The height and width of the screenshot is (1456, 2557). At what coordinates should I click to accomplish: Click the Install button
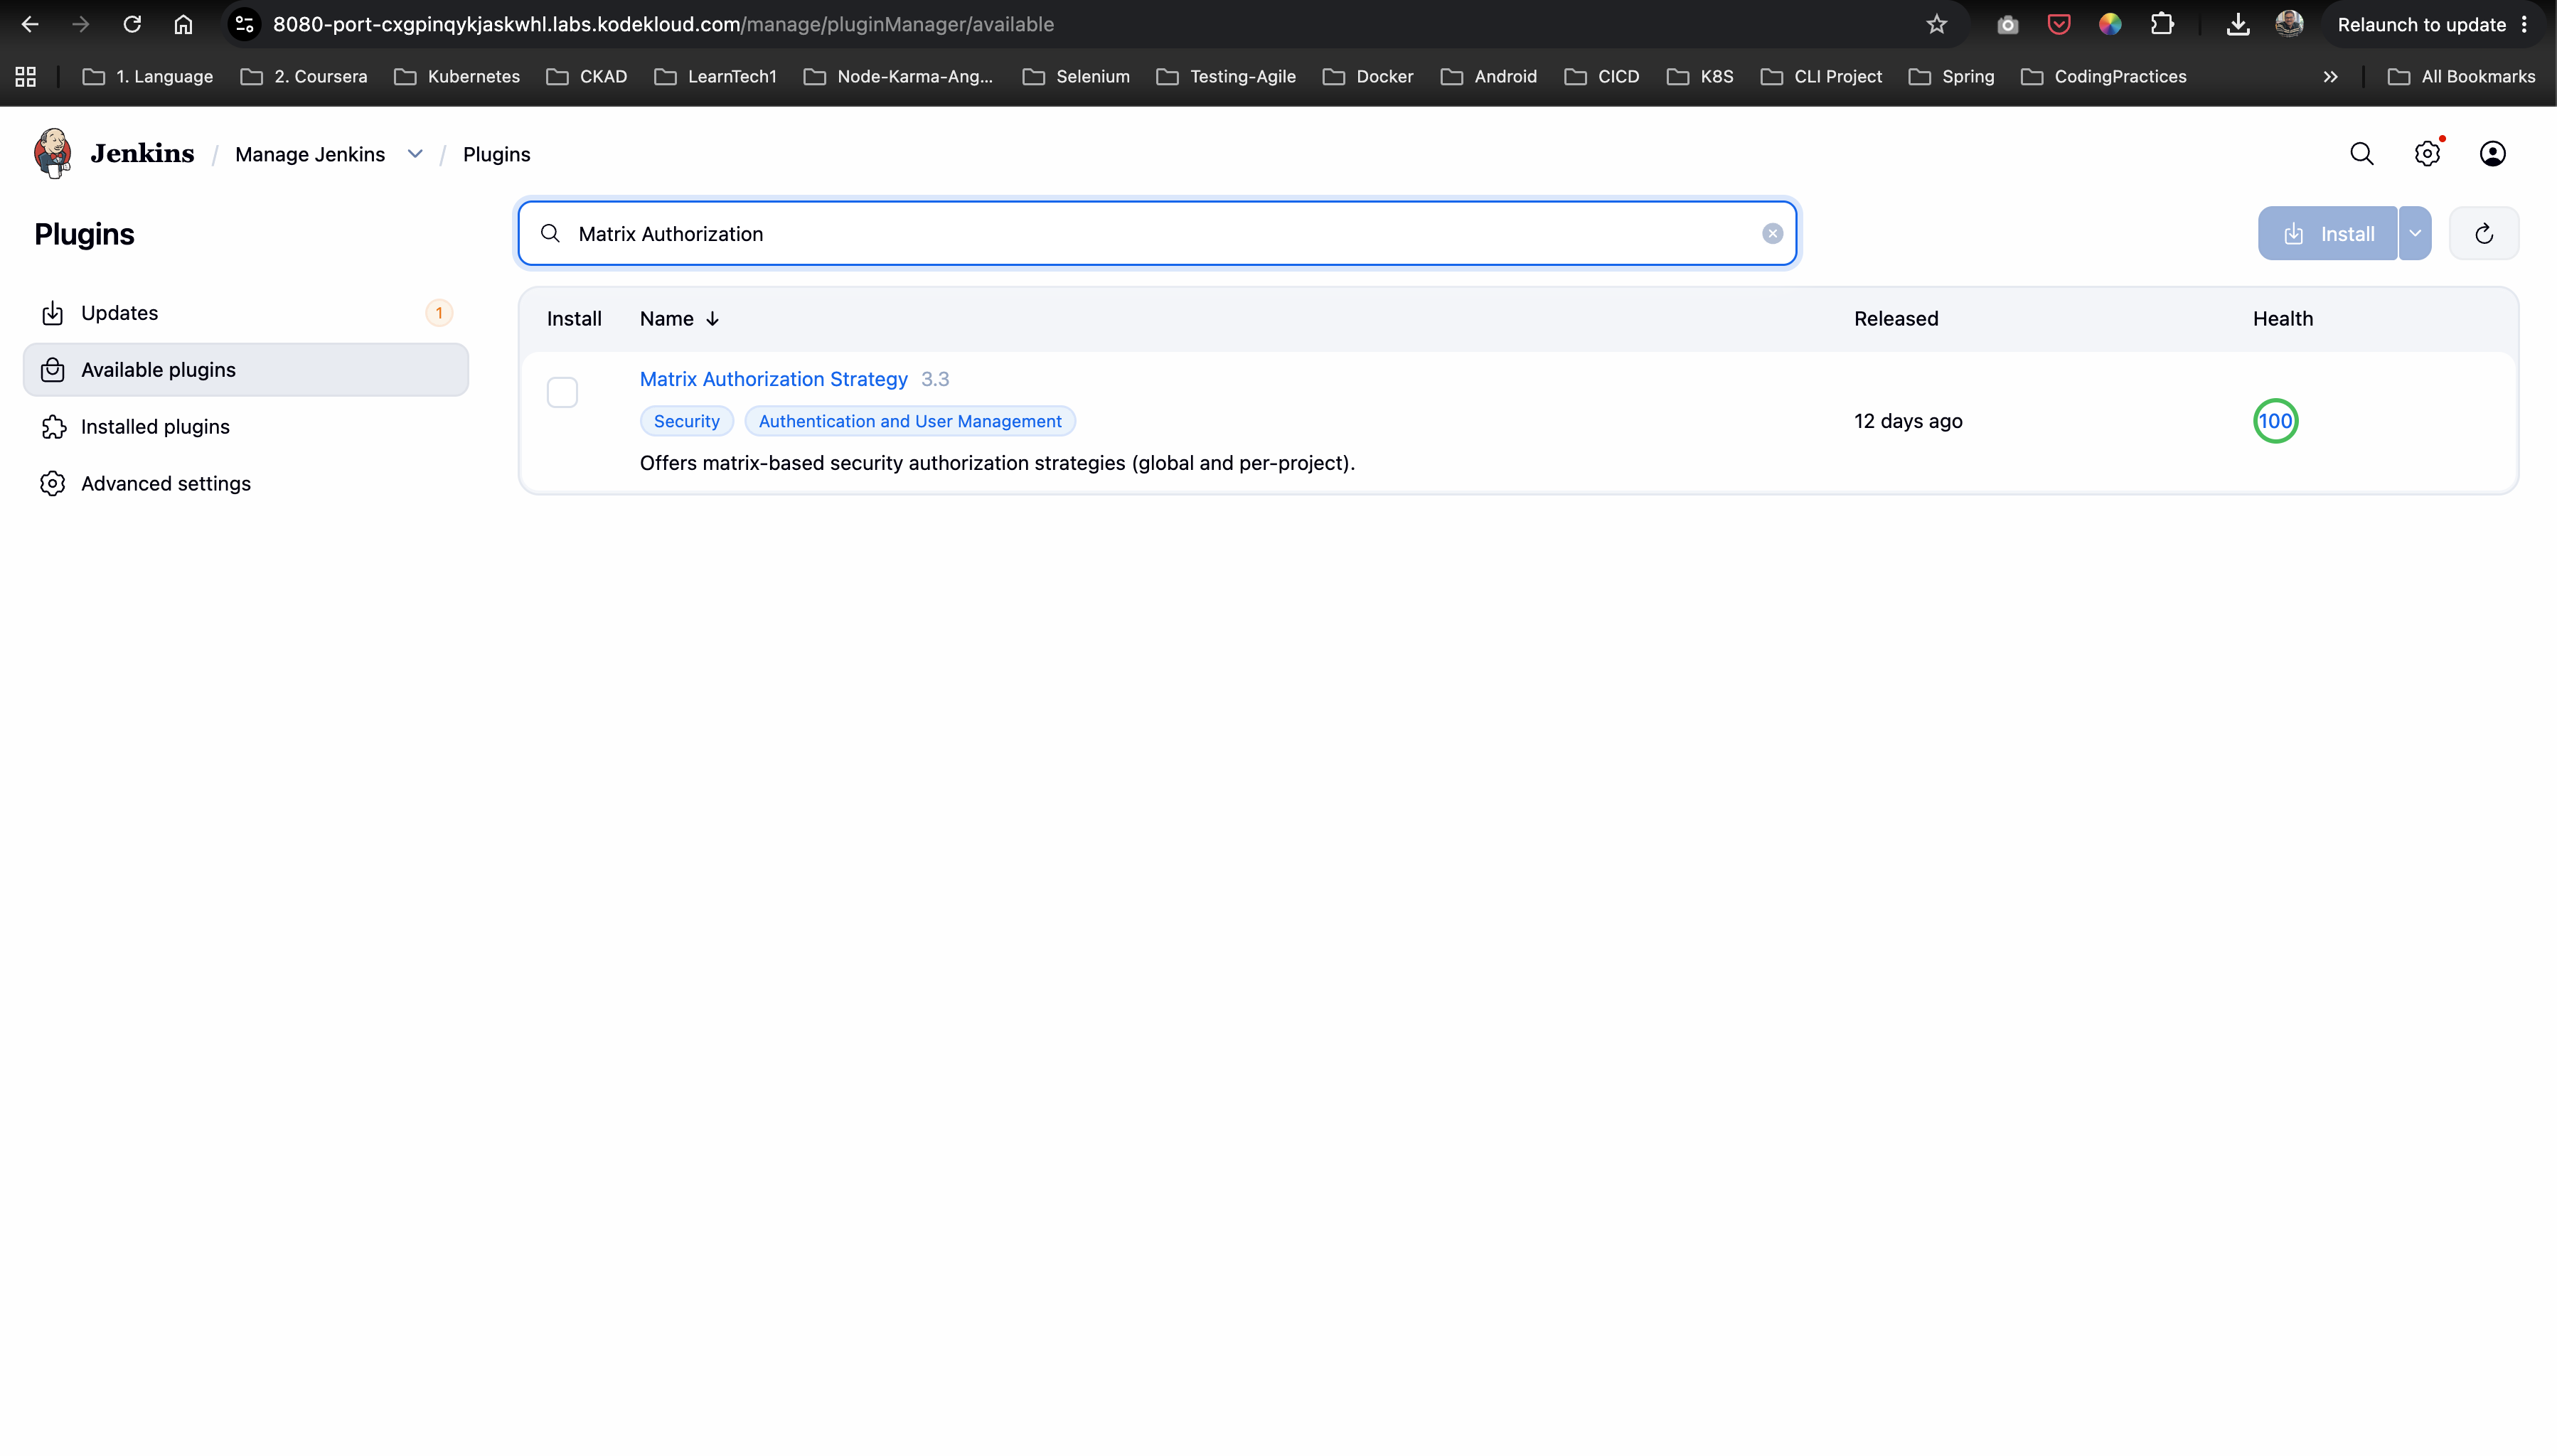click(2328, 234)
